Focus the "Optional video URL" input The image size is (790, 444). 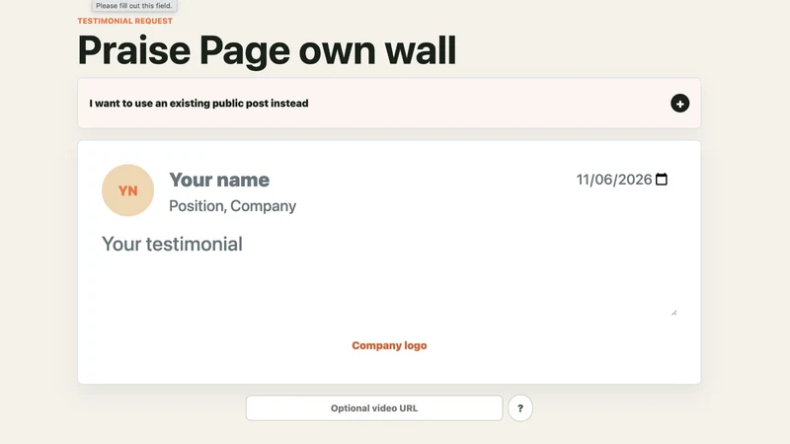tap(374, 408)
